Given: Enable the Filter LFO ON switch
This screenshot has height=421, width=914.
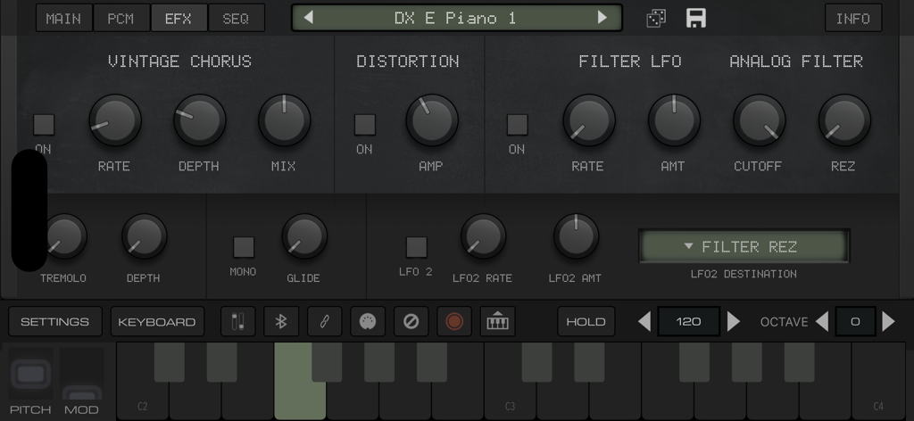Looking at the screenshot, I should (517, 125).
